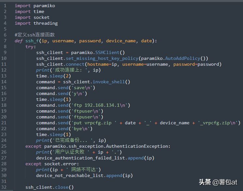Viewport: 243px width, 191px height.
Task: Click the '_vrpcfg.zip\n' string on line 21
Action: coord(218,123)
